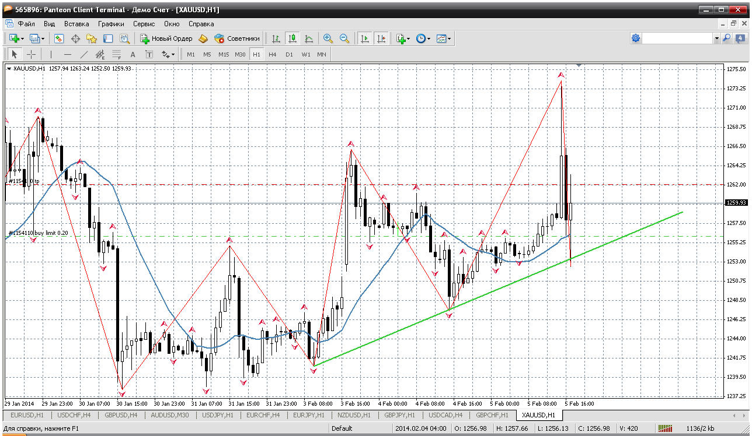The height and width of the screenshot is (436, 752).
Task: Switch to H4 timeframe
Action: tap(273, 54)
